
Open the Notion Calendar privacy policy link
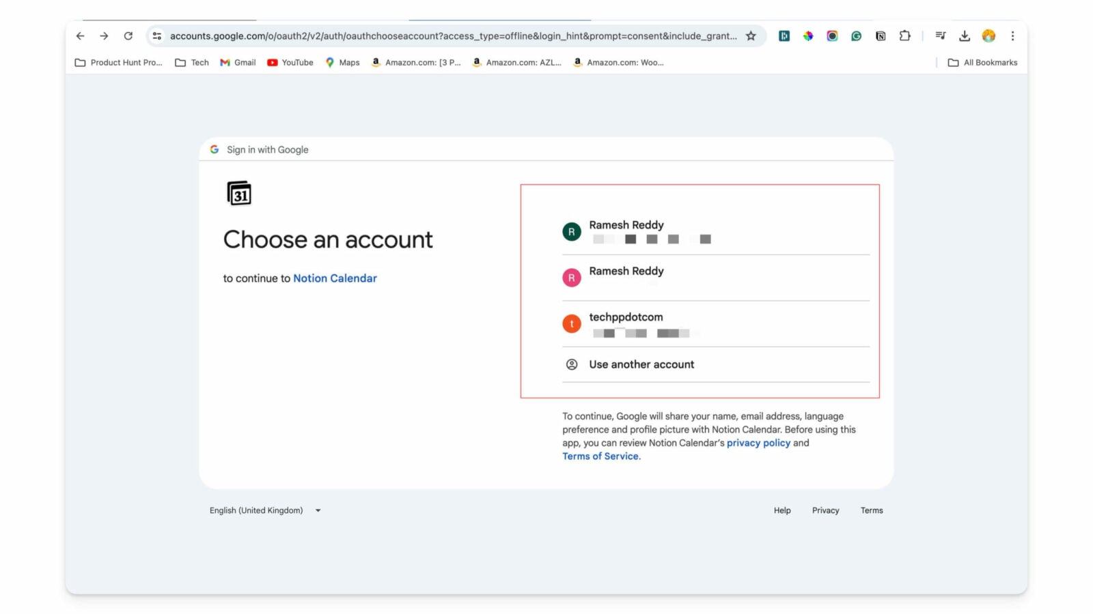(x=758, y=443)
